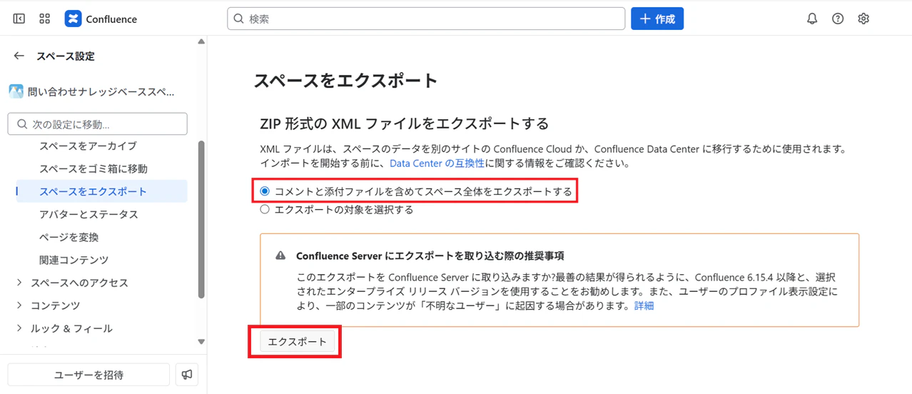Open the help question mark icon
Viewport: 912px width, 394px height.
tap(838, 19)
